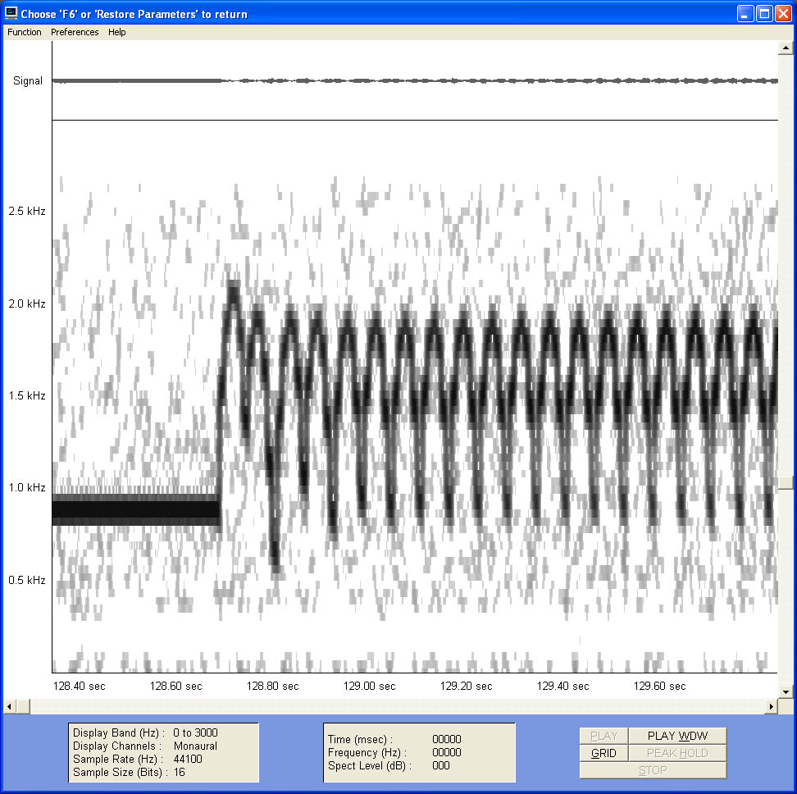Minimize the spectrogram window

coord(745,14)
